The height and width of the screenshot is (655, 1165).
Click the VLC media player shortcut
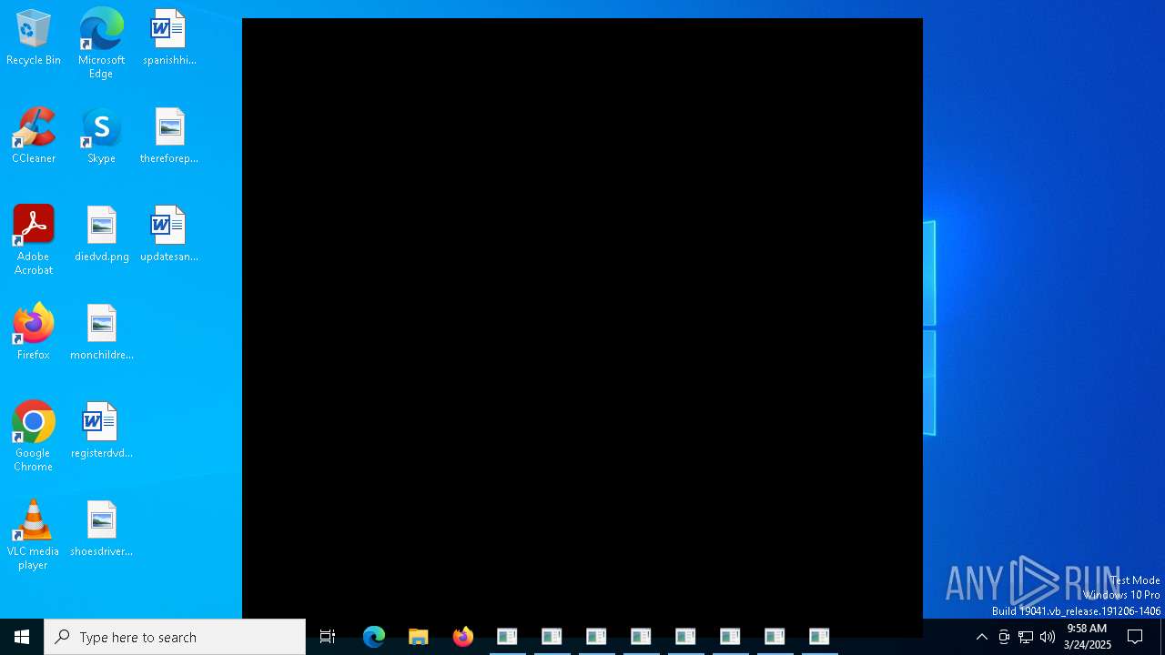[34, 535]
